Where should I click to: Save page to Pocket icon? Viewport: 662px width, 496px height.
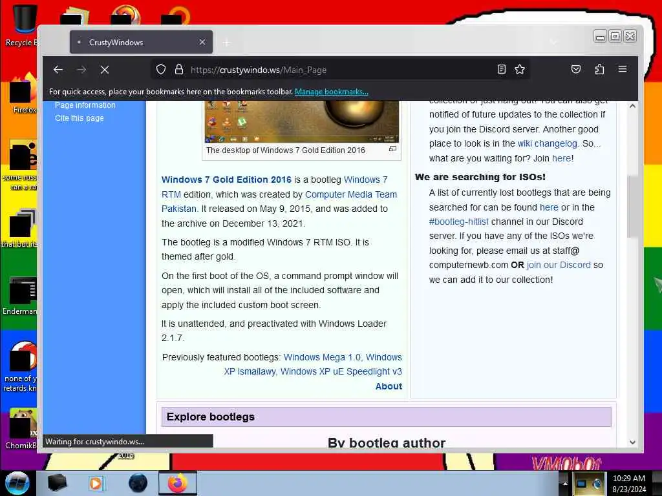tap(576, 69)
